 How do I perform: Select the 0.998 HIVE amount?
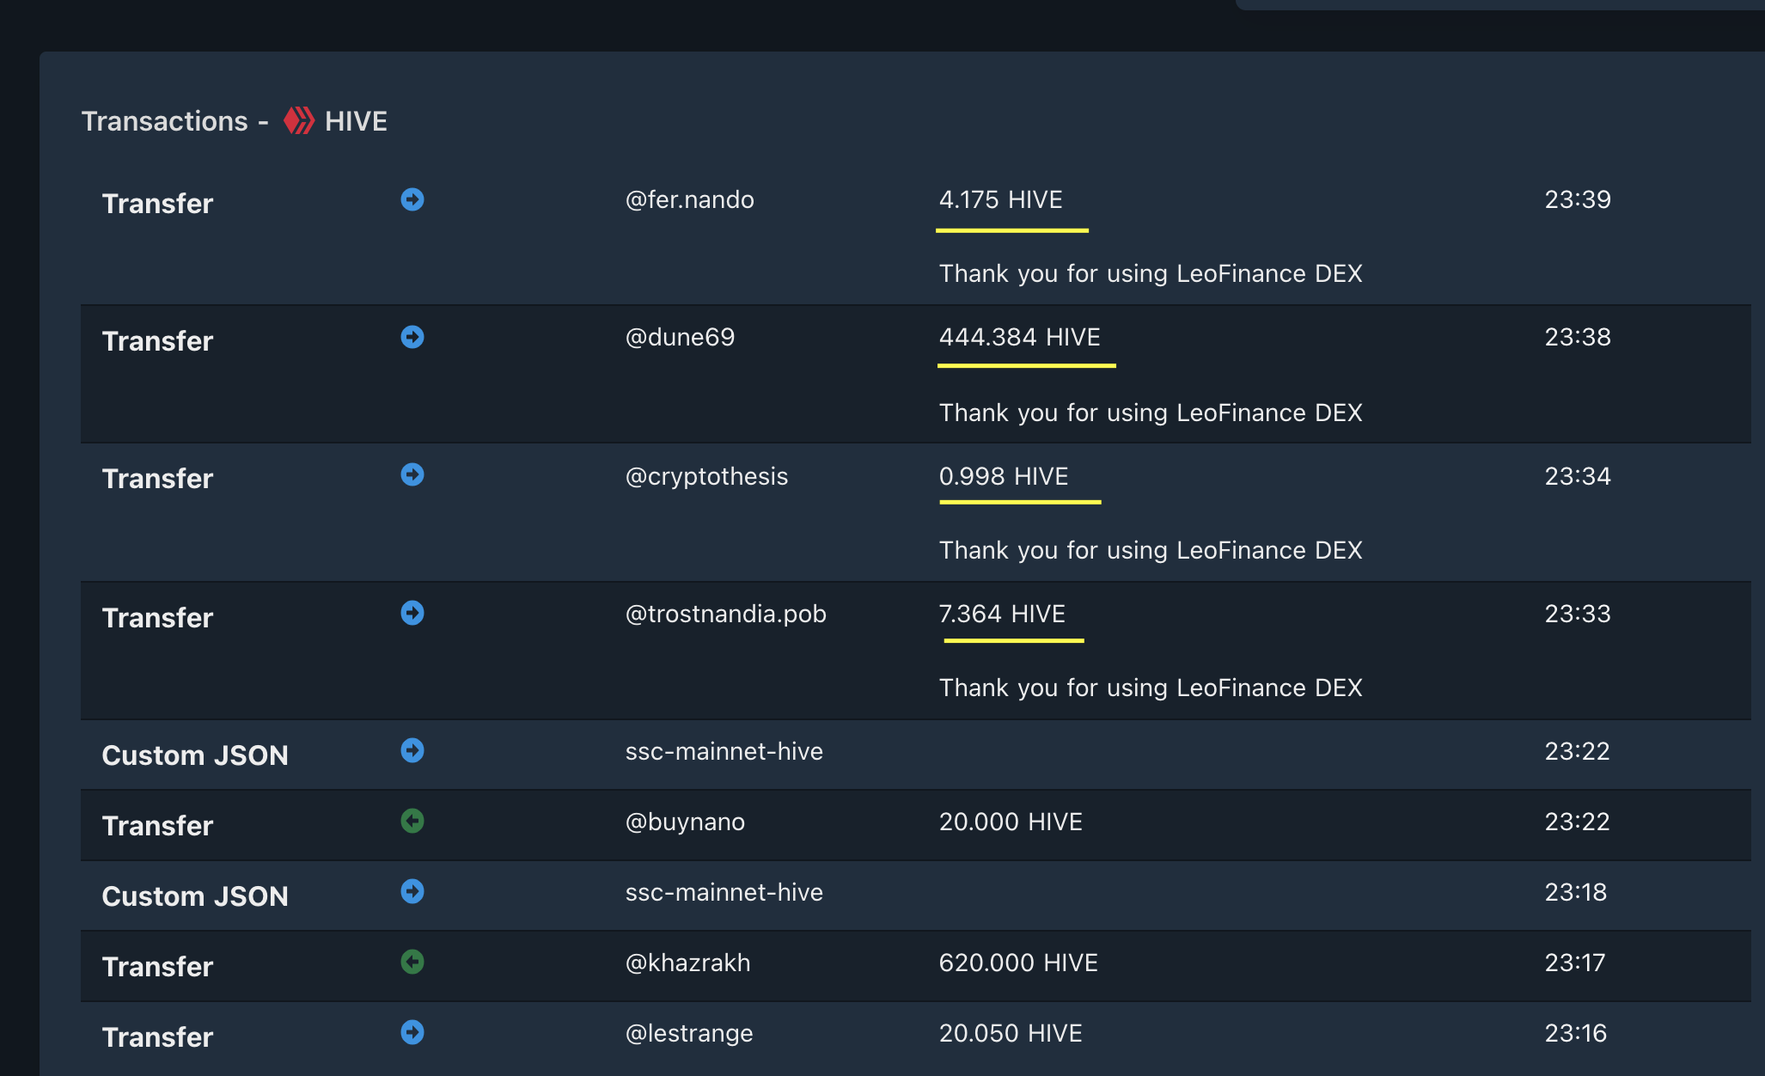click(x=1003, y=476)
